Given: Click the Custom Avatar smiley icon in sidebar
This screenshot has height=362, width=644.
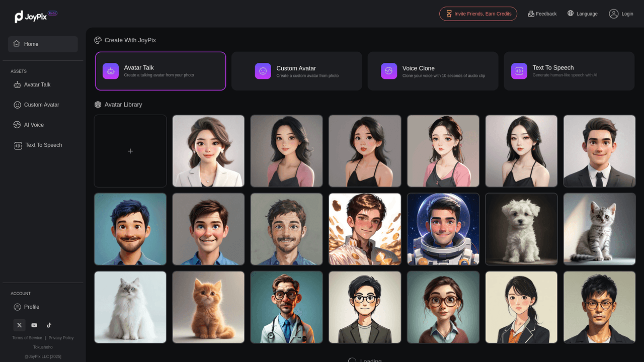Looking at the screenshot, I should (x=18, y=105).
